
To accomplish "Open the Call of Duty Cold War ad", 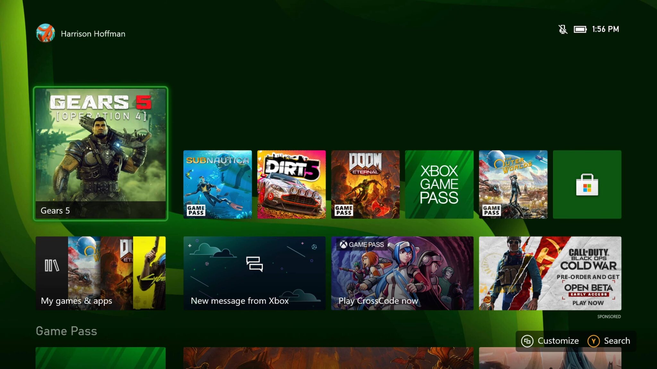I will (x=550, y=273).
